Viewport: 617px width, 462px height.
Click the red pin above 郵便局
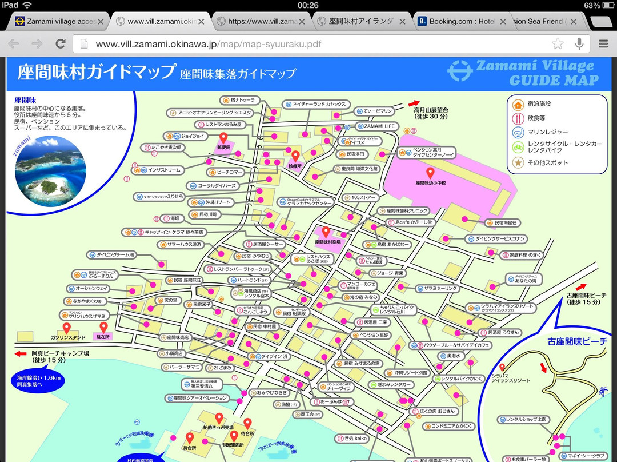tap(223, 137)
